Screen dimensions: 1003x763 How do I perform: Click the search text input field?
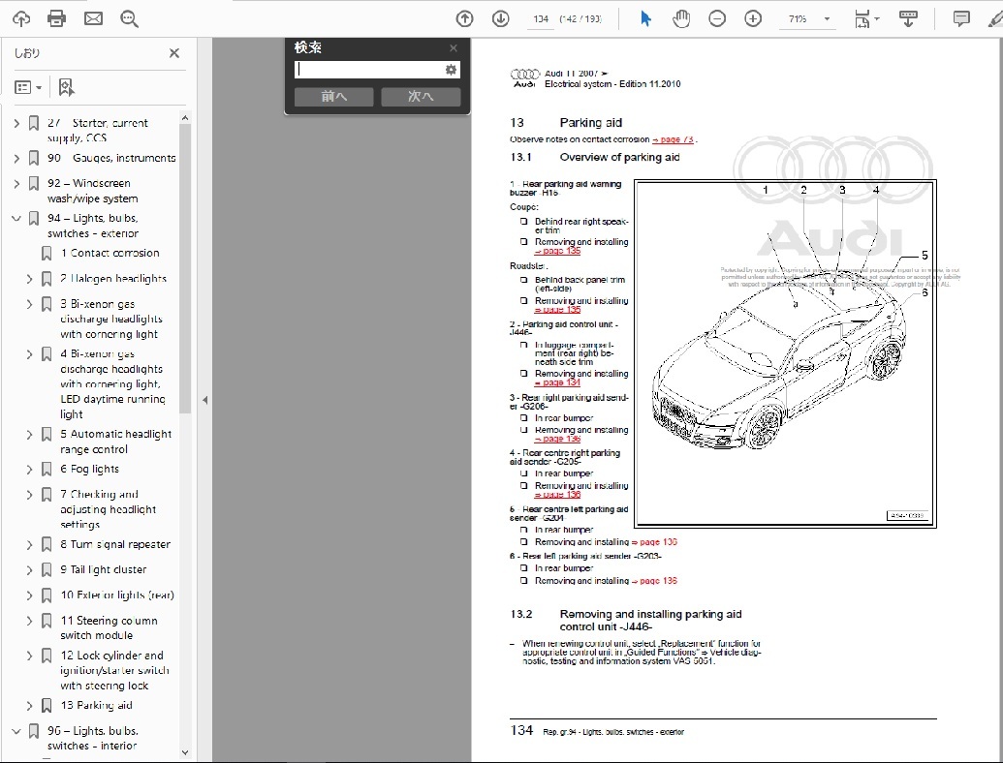coord(369,70)
